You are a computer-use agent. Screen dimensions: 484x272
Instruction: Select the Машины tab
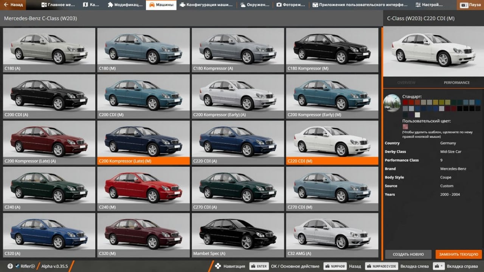(x=161, y=5)
